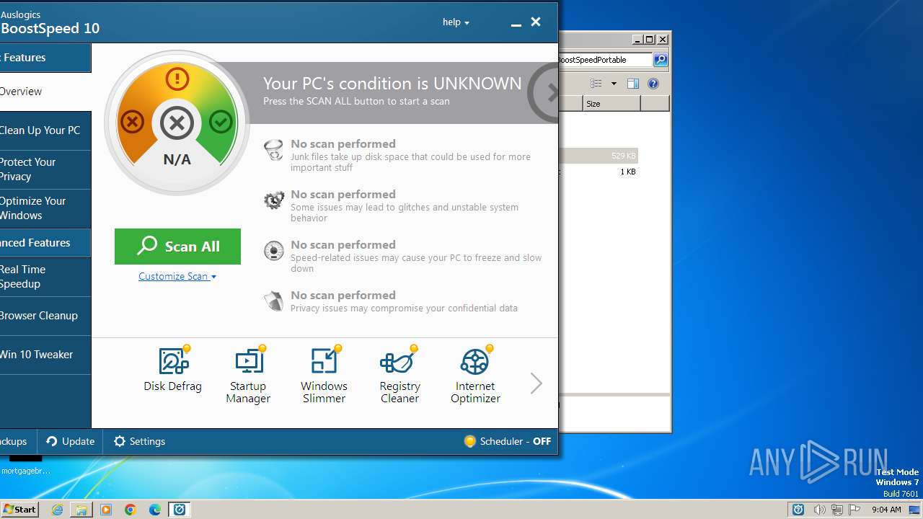This screenshot has height=519, width=923.
Task: Click the search button in Explorer window
Action: pyautogui.click(x=661, y=60)
